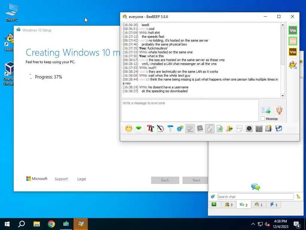This screenshot has height=230, width=306.
Task: Click the network tray icon
Action: (260, 224)
